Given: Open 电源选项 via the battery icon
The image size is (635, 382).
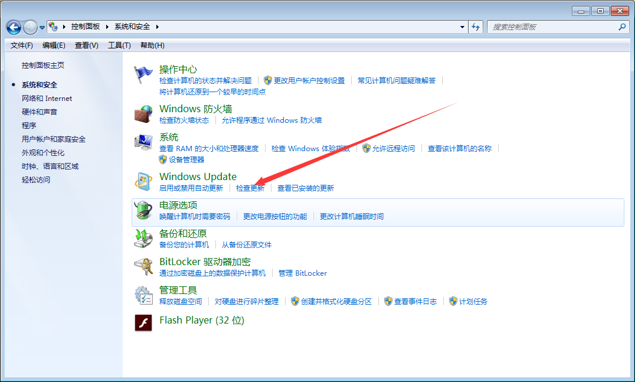Looking at the screenshot, I should point(143,210).
